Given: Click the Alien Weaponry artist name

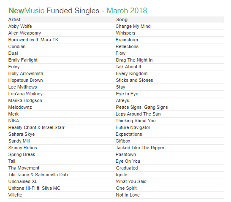Looking at the screenshot, I should pyautogui.click(x=24, y=33).
